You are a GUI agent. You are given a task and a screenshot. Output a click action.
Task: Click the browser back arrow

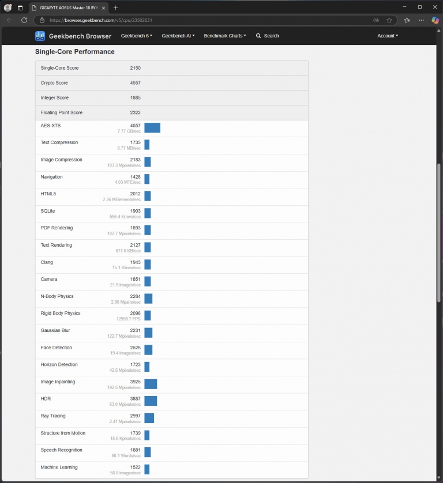[x=10, y=20]
